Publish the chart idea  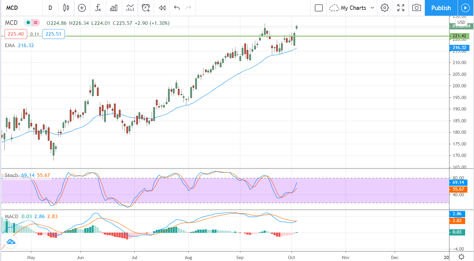point(441,8)
